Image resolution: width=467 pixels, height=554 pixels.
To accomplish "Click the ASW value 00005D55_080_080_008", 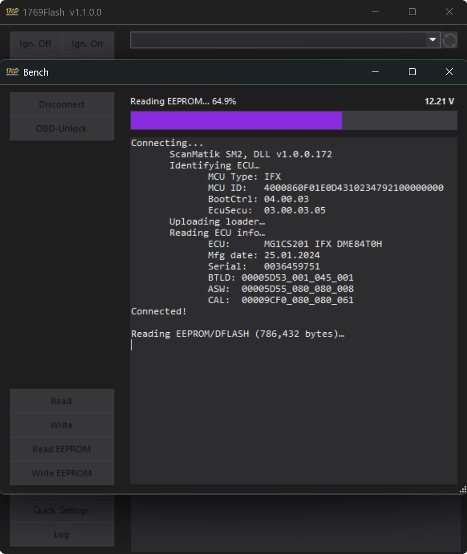I will [298, 289].
